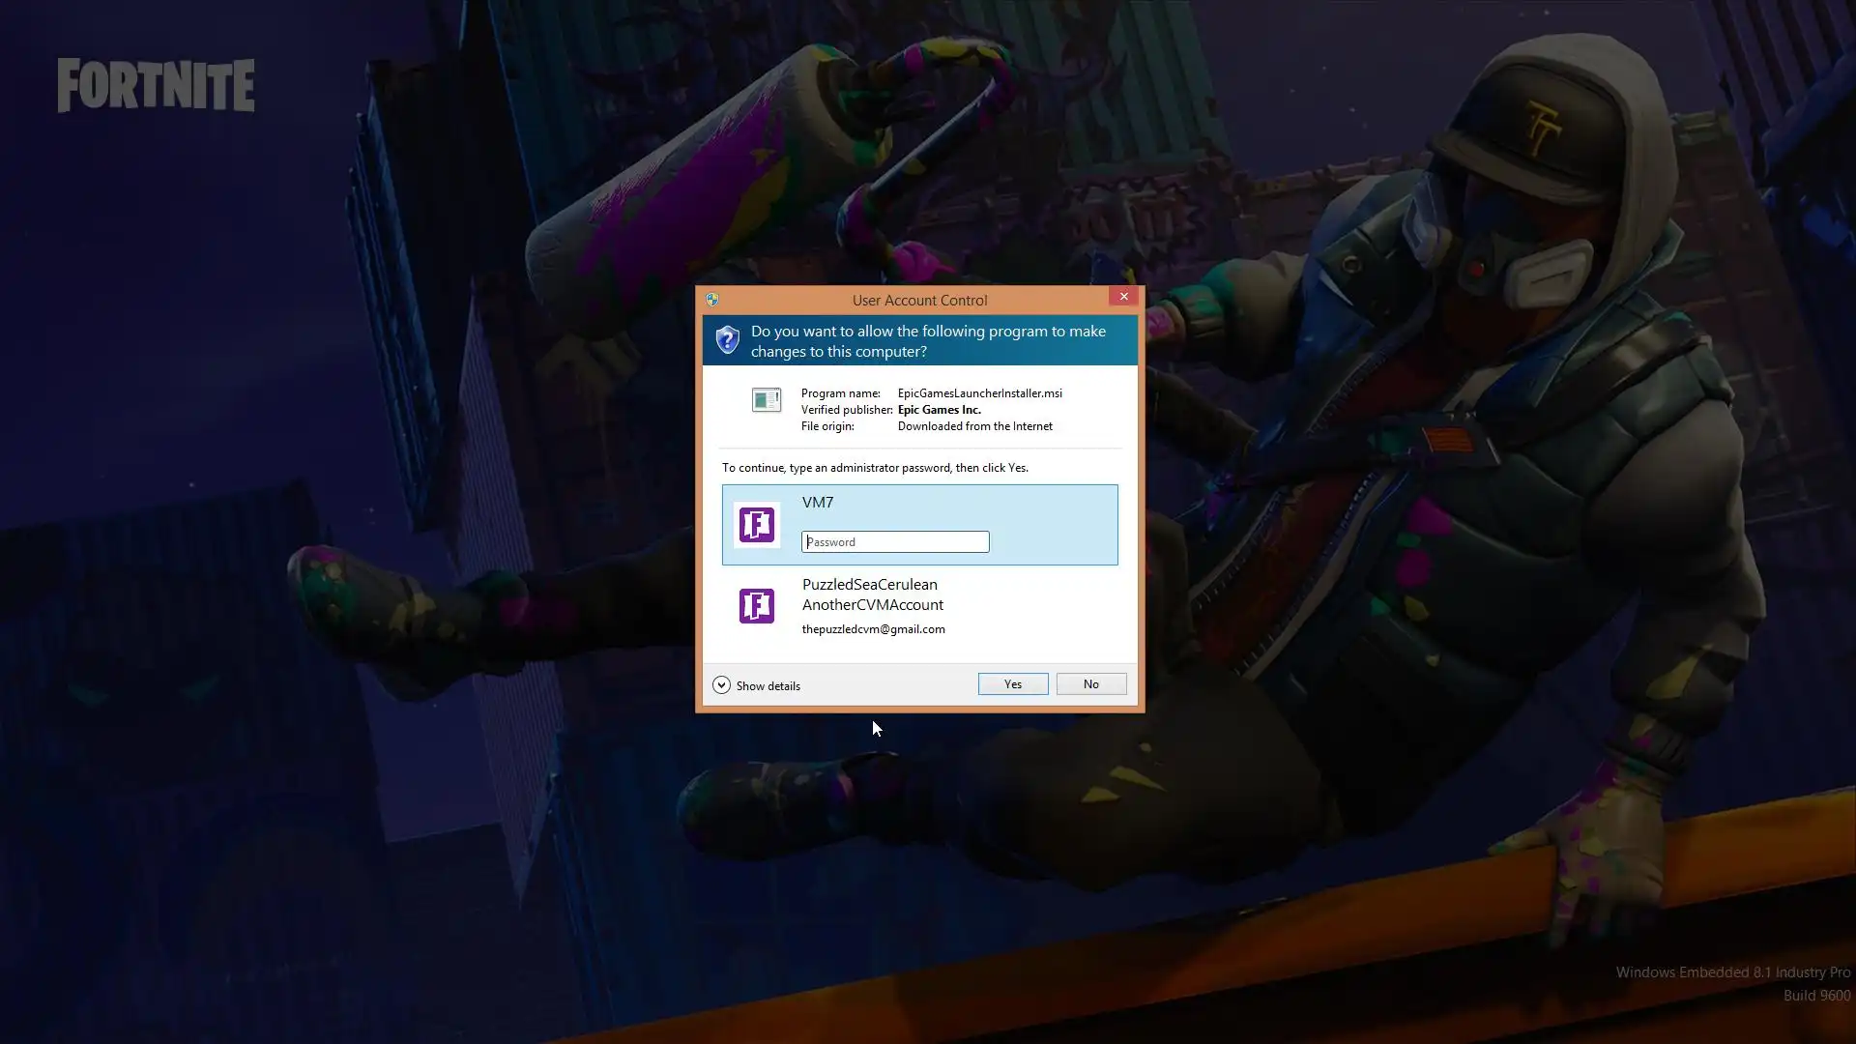Click the Downloaded from the Internet text

point(974,426)
